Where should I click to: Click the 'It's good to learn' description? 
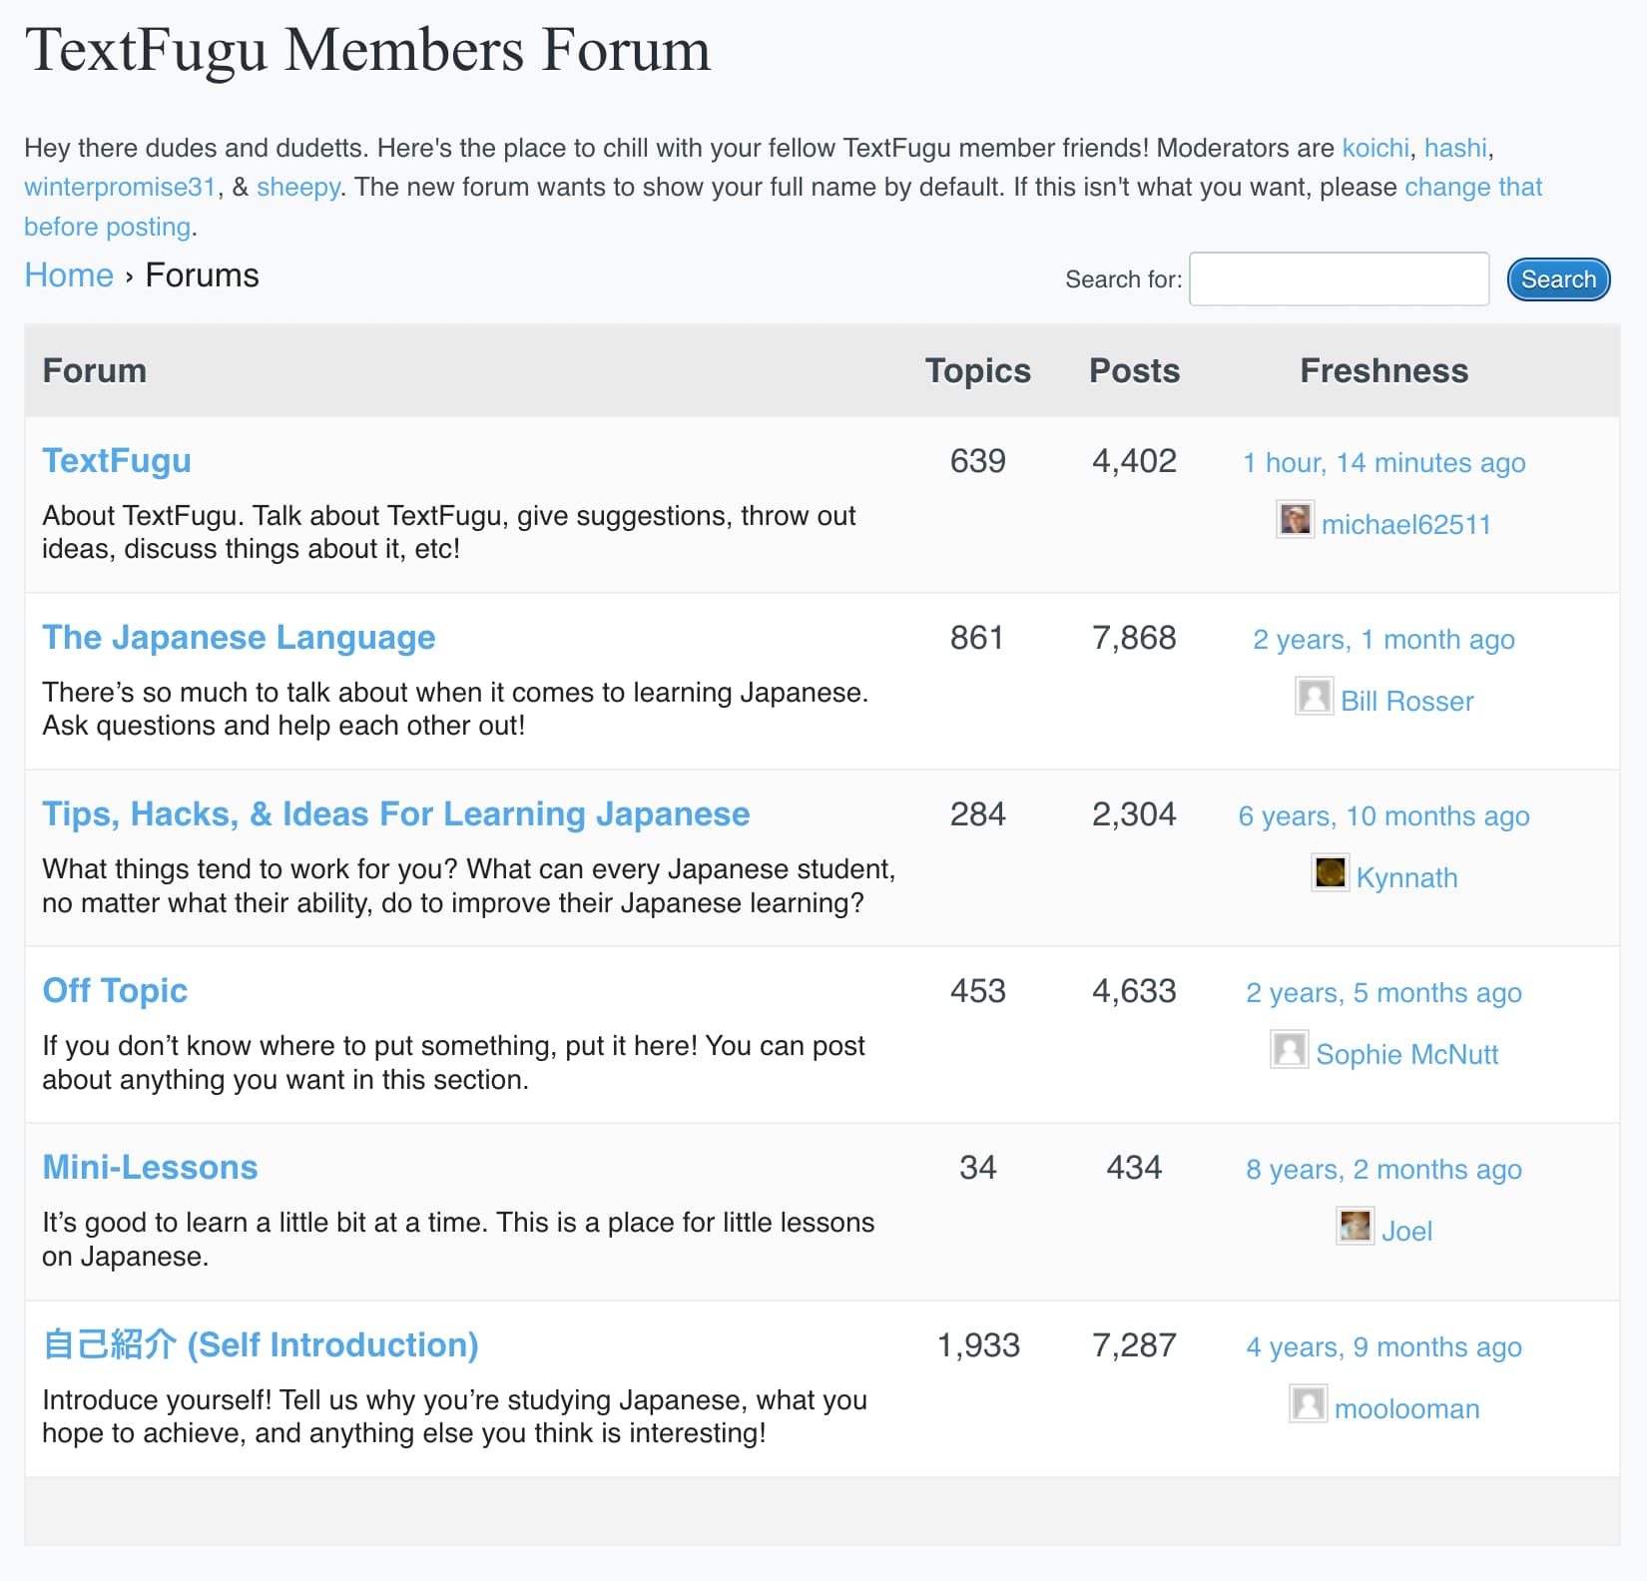[x=458, y=1240]
